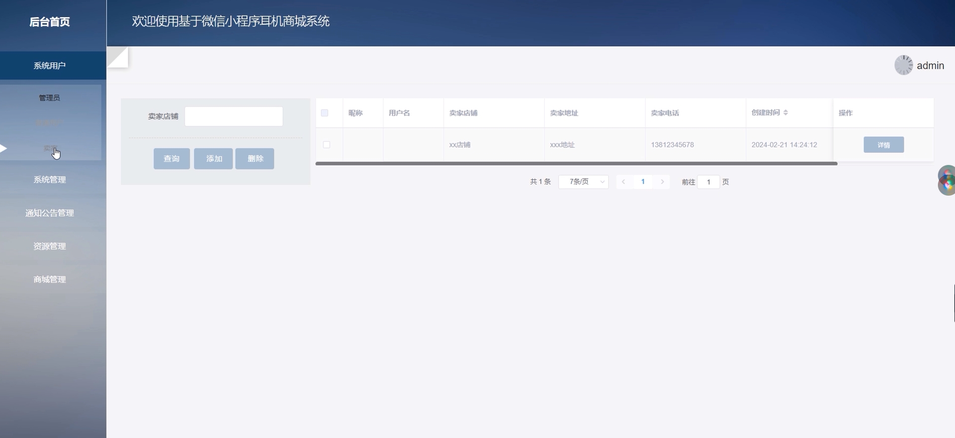The image size is (955, 438).
Task: Click the white triangle marker beside 卖家
Action: coord(4,148)
